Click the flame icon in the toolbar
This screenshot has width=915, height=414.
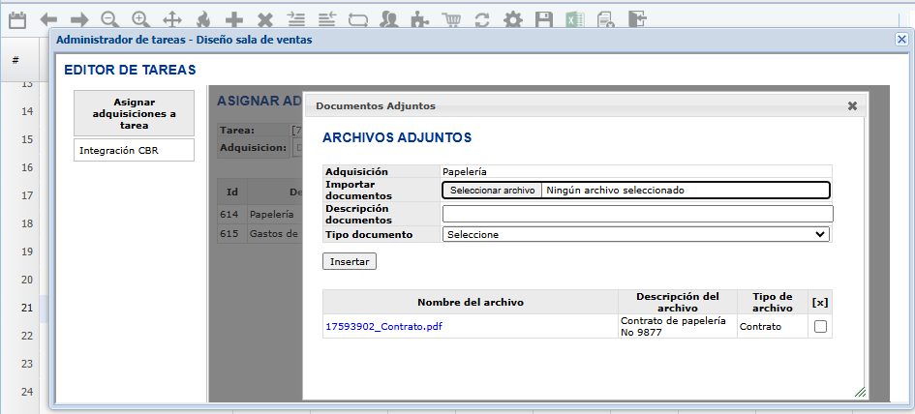(203, 20)
